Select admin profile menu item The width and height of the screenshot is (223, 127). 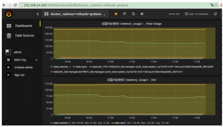pos(18,52)
